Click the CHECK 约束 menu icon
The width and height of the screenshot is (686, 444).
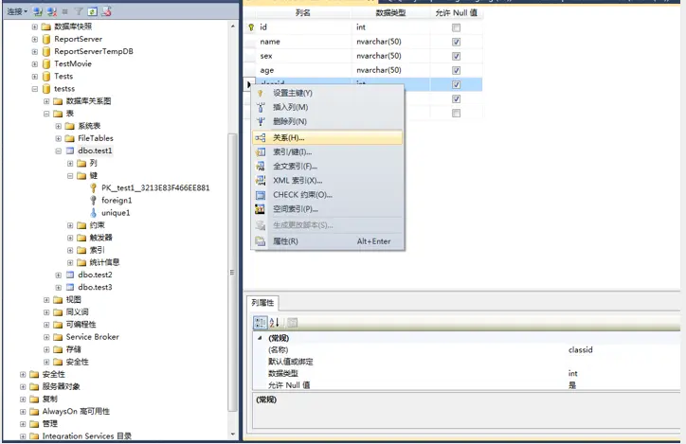click(261, 195)
